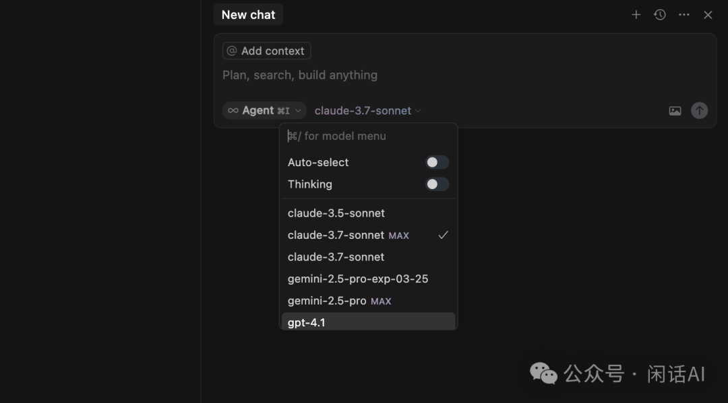
Task: Choose gemini-2.5-pro-exp-03-25 model
Action: coord(358,279)
